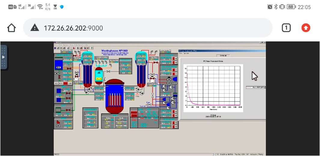Click left yellow heater box in pressurizer

pos(97,79)
